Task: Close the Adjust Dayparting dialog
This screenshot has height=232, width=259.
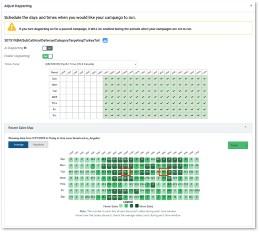Action: click(x=251, y=6)
